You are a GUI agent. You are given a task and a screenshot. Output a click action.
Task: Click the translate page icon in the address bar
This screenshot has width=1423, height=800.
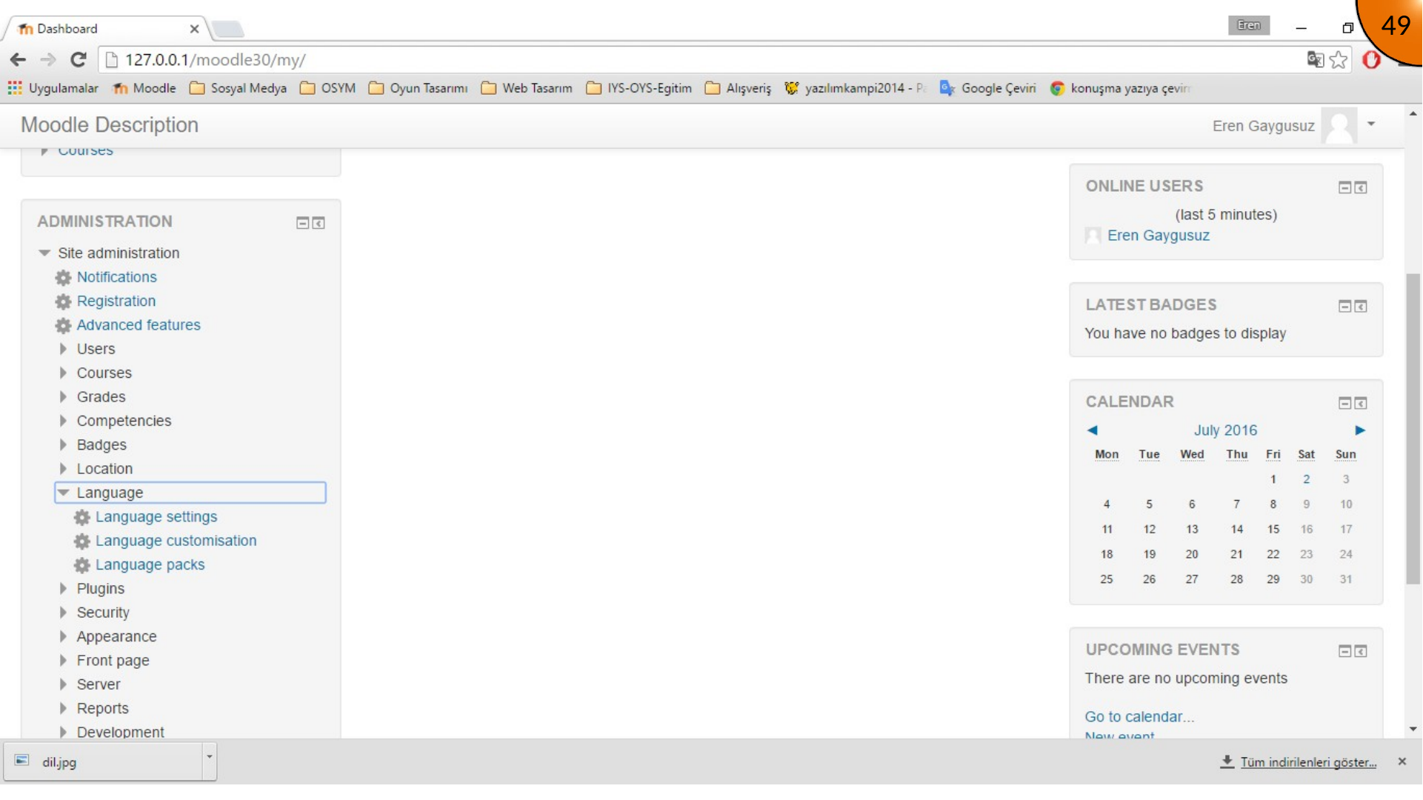pyautogui.click(x=1315, y=60)
